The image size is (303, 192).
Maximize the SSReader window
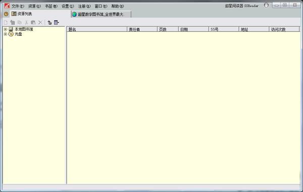pos(285,5)
